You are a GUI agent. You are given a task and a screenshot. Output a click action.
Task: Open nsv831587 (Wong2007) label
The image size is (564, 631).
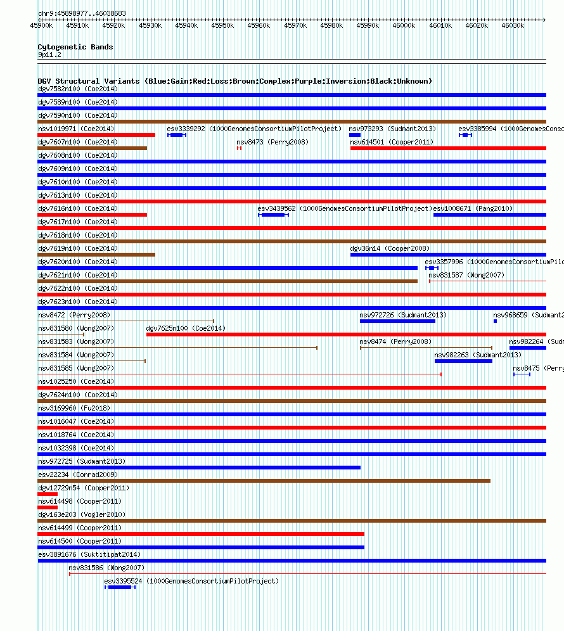pos(466,275)
